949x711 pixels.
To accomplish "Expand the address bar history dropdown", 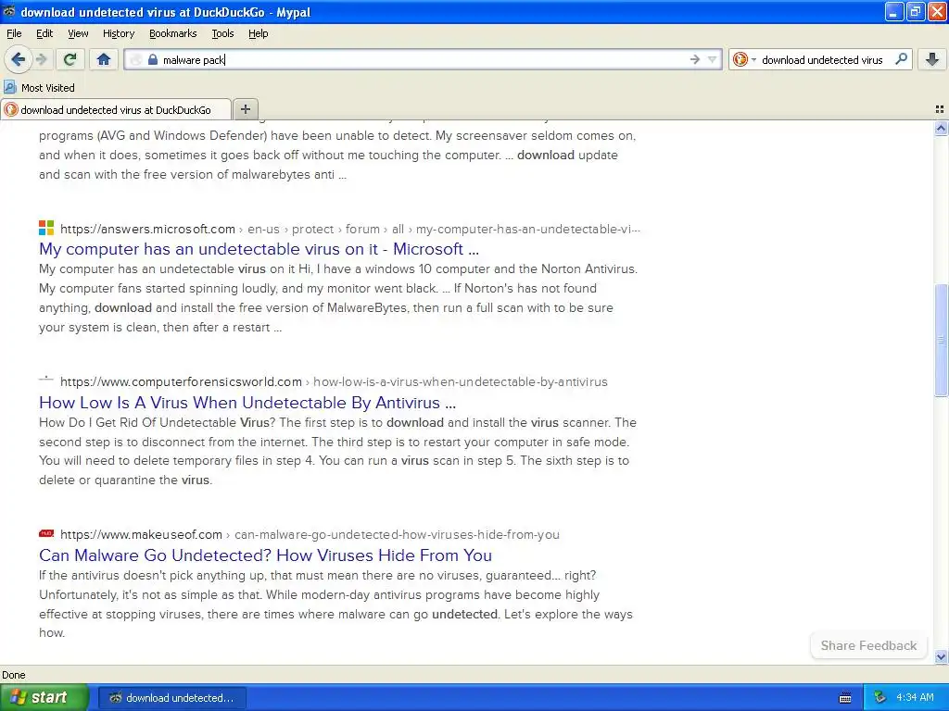I will click(713, 59).
